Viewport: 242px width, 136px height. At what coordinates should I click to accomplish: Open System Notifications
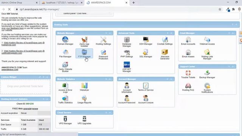coord(207,88)
